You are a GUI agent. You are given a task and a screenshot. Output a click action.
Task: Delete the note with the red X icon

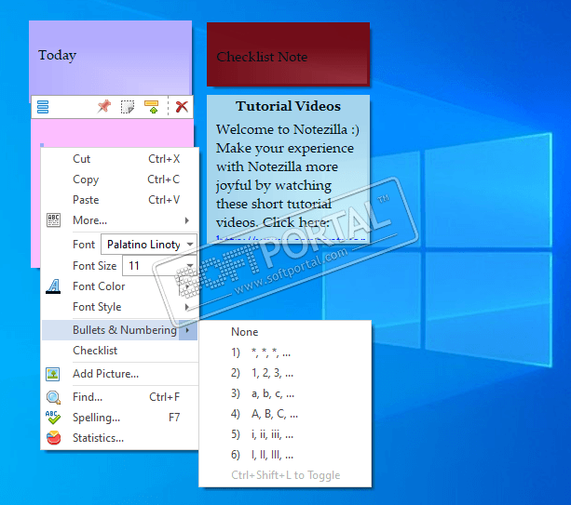point(182,107)
